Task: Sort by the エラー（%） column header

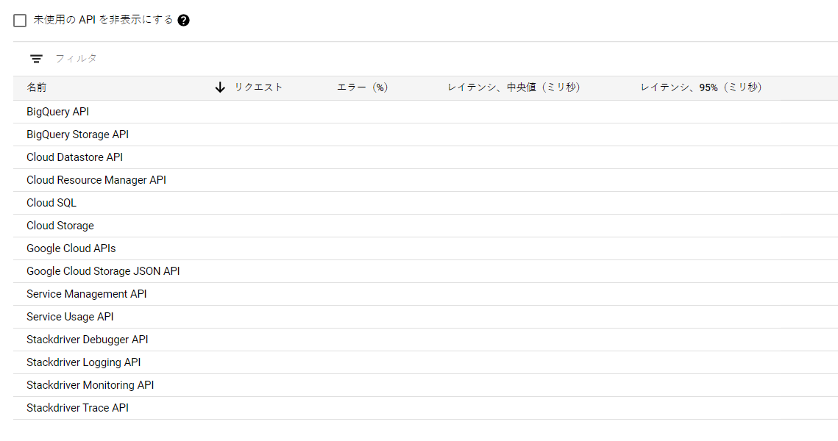Action: click(x=362, y=87)
